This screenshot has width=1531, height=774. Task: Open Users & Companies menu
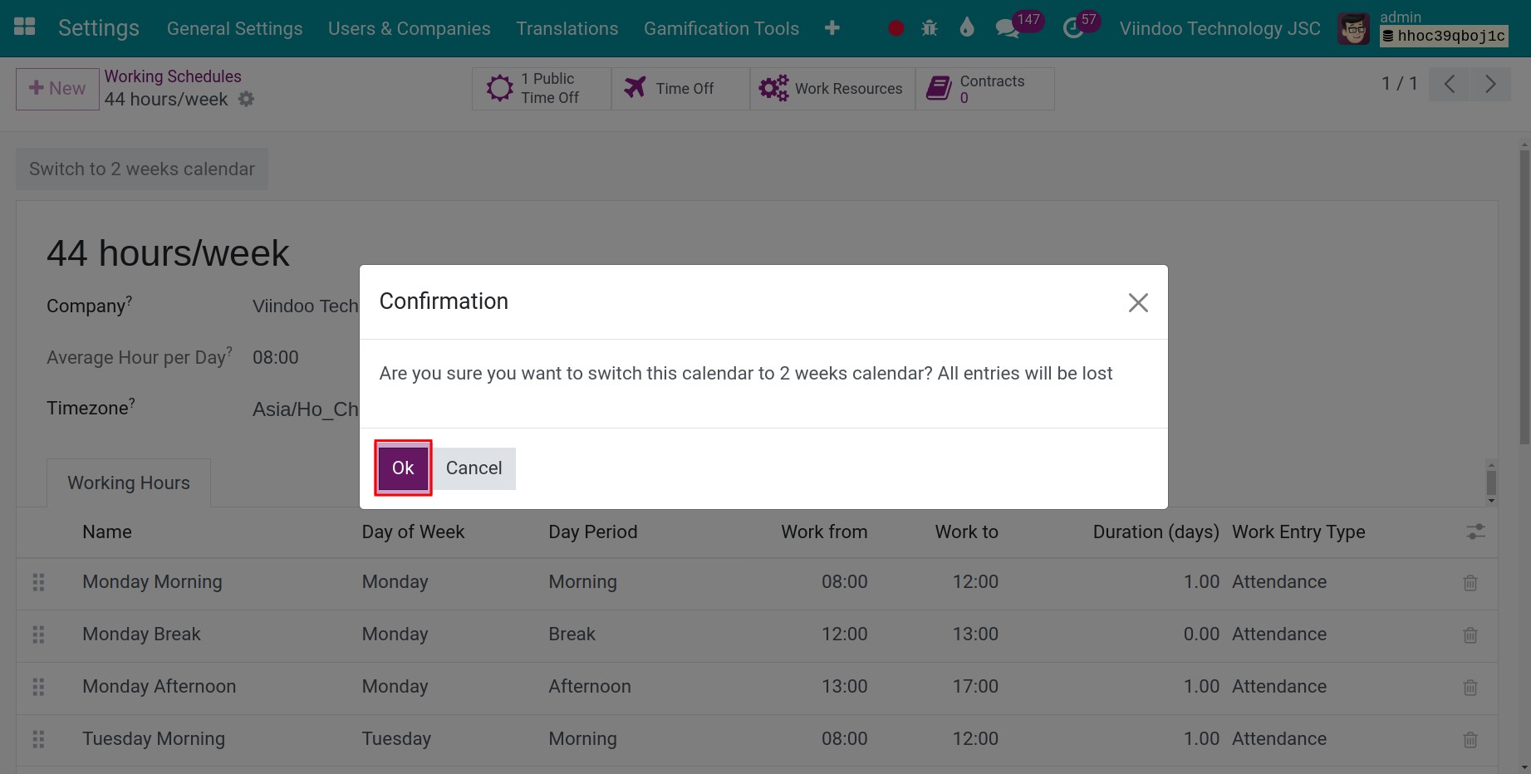[x=410, y=28]
